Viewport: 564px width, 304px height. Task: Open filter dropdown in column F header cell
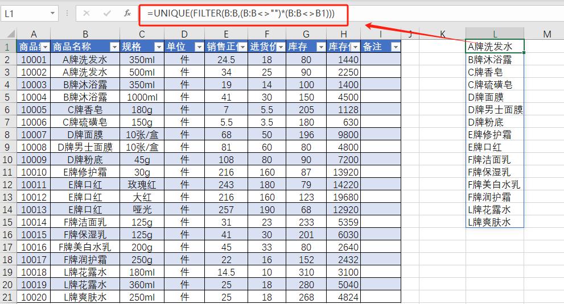click(x=281, y=47)
